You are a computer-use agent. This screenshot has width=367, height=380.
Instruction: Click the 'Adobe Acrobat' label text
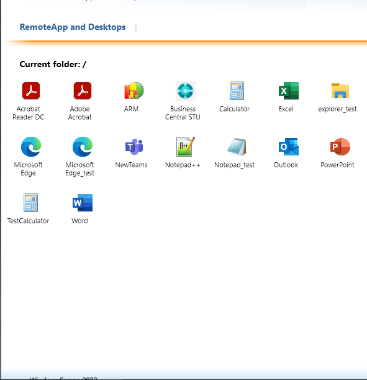[80, 113]
